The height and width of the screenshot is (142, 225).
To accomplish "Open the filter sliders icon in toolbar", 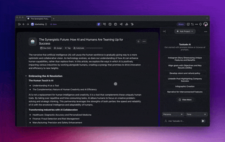I will click(192, 24).
